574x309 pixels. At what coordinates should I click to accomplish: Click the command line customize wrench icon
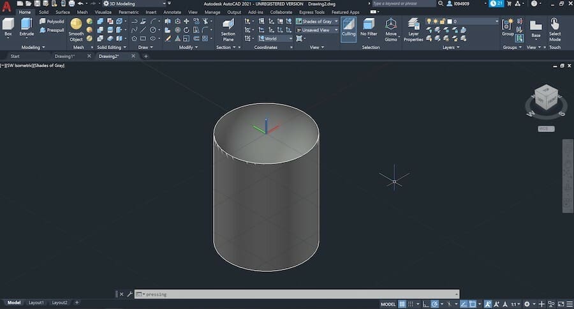tap(129, 294)
